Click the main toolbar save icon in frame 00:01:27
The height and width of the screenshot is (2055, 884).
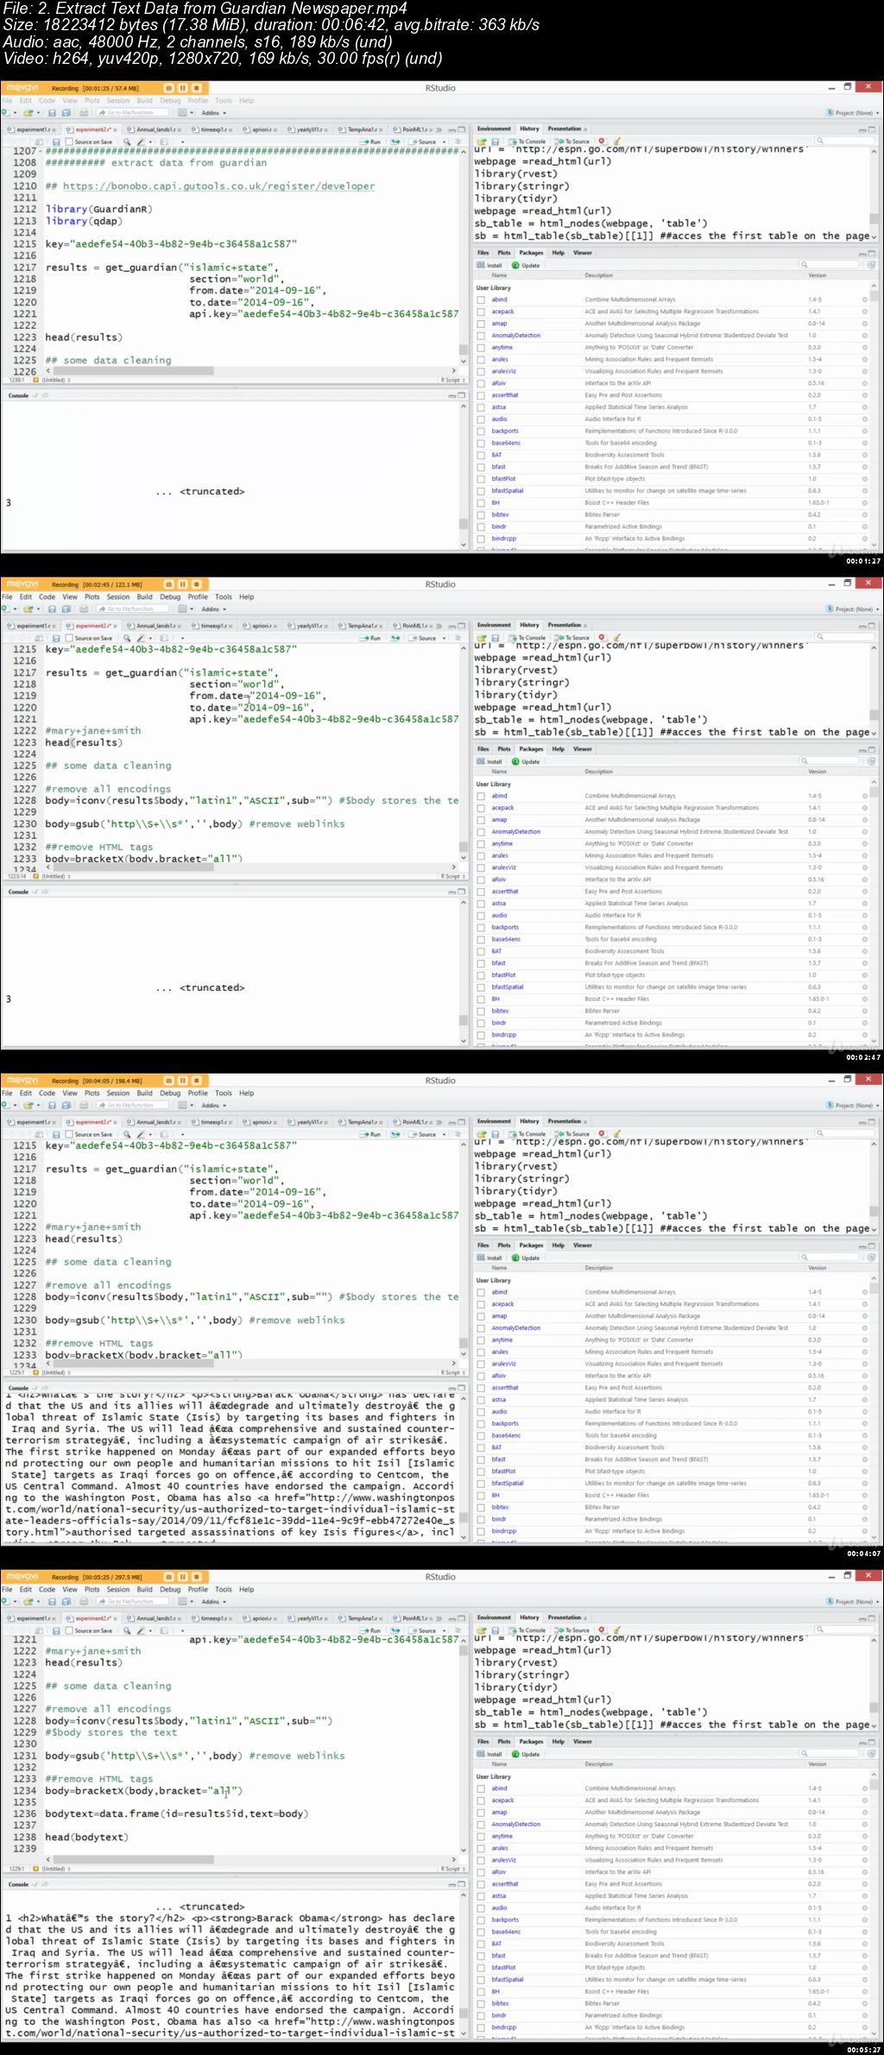coord(52,112)
